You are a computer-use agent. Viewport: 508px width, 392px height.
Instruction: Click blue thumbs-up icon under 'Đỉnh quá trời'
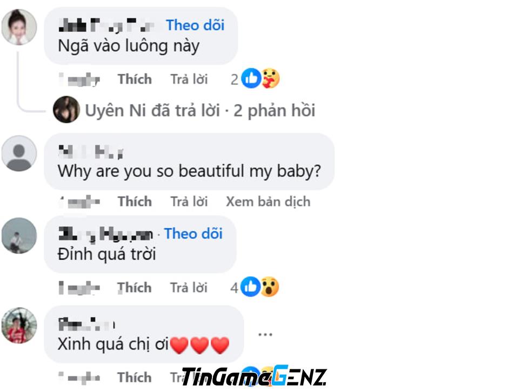(250, 287)
